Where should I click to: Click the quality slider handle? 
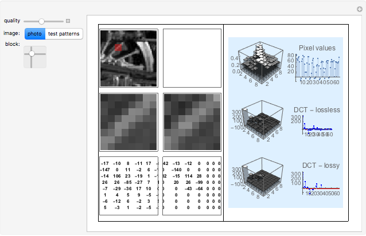42,21
